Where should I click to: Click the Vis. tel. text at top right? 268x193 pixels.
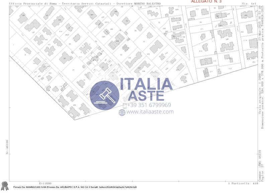coord(249,4)
